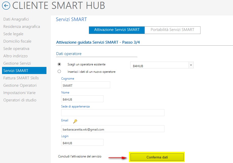233x163 pixels.
Task: Click the Cognome field containing SMART
Action: [x=86, y=85]
